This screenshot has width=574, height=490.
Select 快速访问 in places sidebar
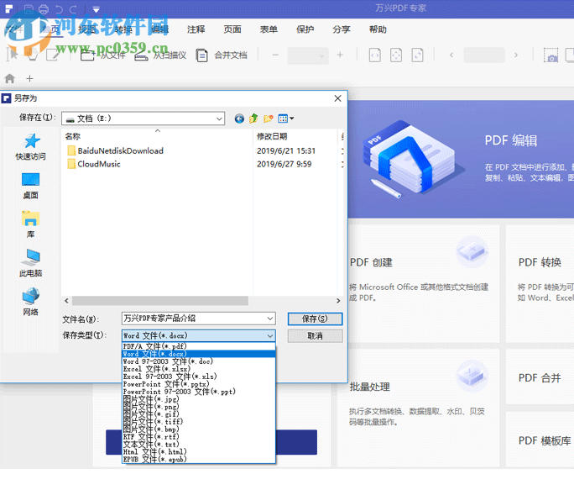pos(31,147)
